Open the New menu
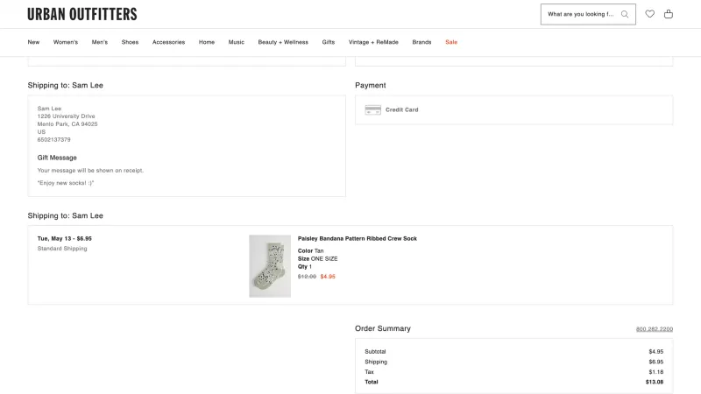 [x=33, y=42]
